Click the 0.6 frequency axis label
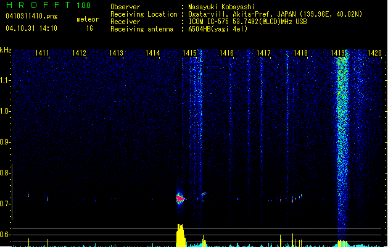The width and height of the screenshot is (388, 247). (x=5, y=235)
